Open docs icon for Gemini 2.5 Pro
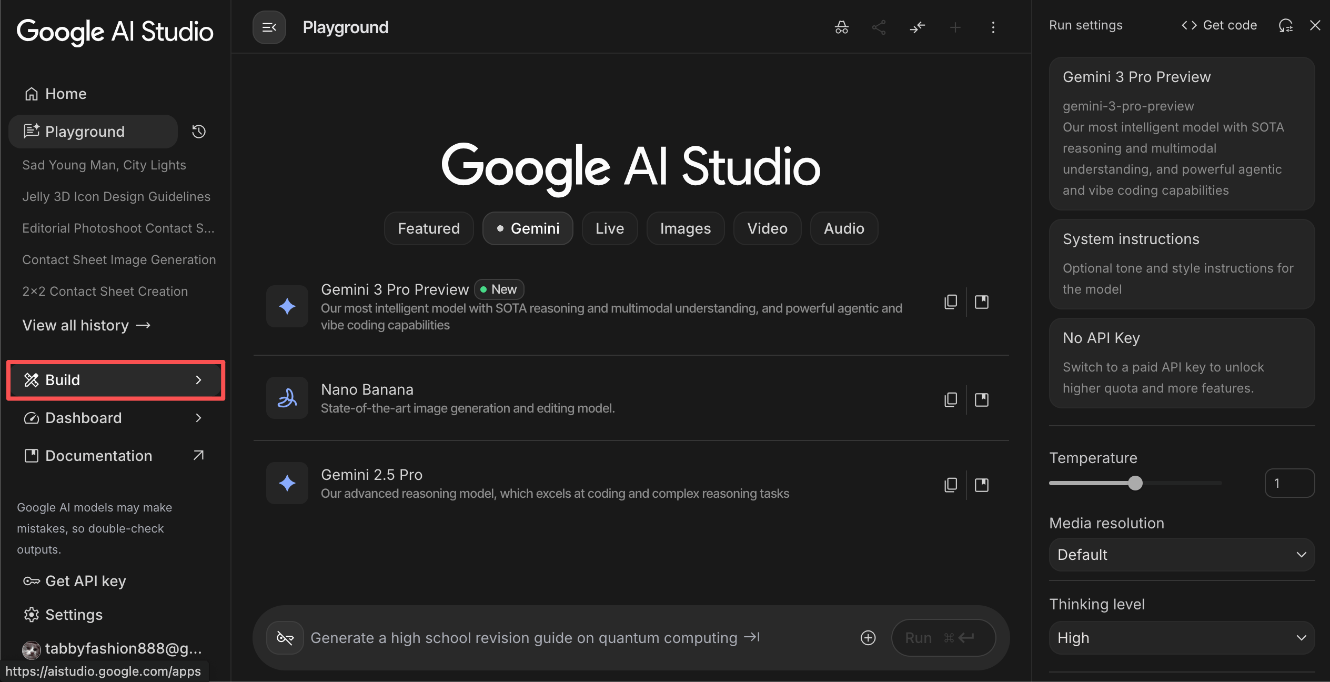1330x682 pixels. (x=981, y=485)
